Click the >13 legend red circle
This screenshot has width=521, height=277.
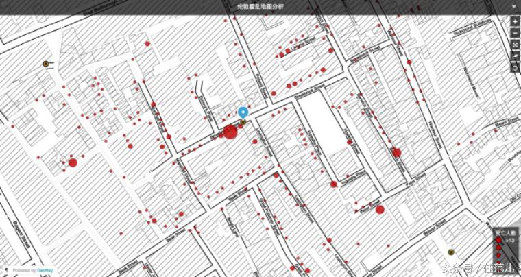pos(498,240)
